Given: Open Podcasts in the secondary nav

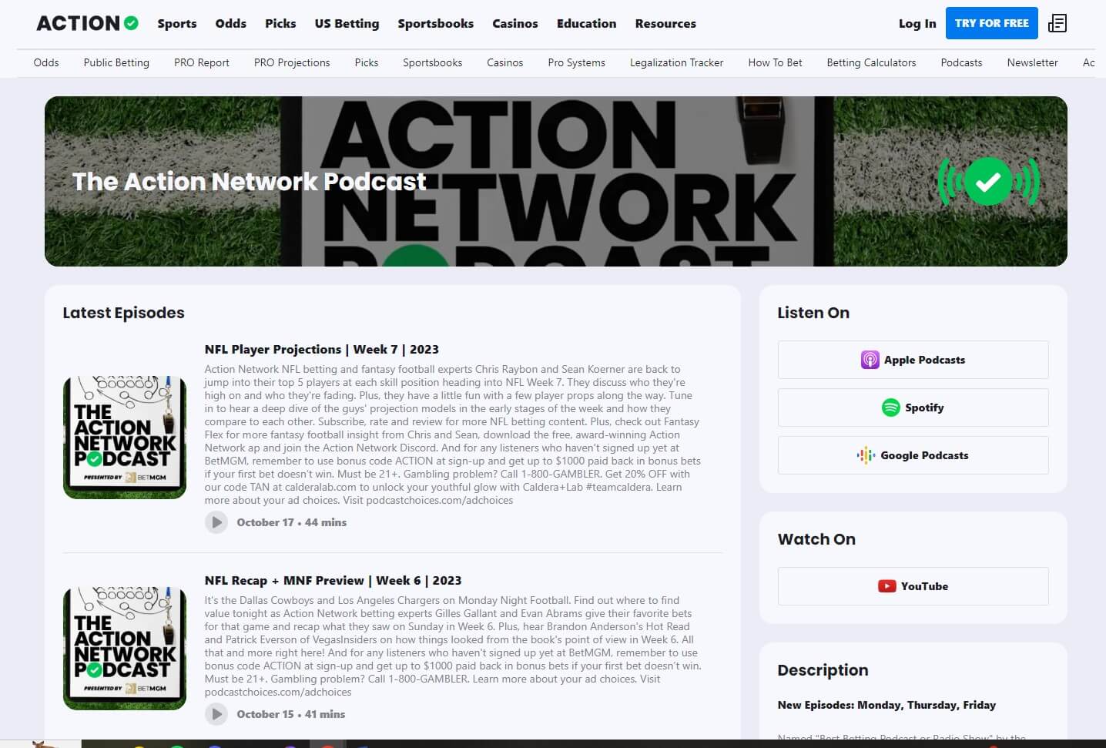Looking at the screenshot, I should click(x=962, y=62).
